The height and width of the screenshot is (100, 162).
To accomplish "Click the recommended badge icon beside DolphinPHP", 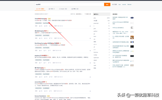I will click(48, 31).
